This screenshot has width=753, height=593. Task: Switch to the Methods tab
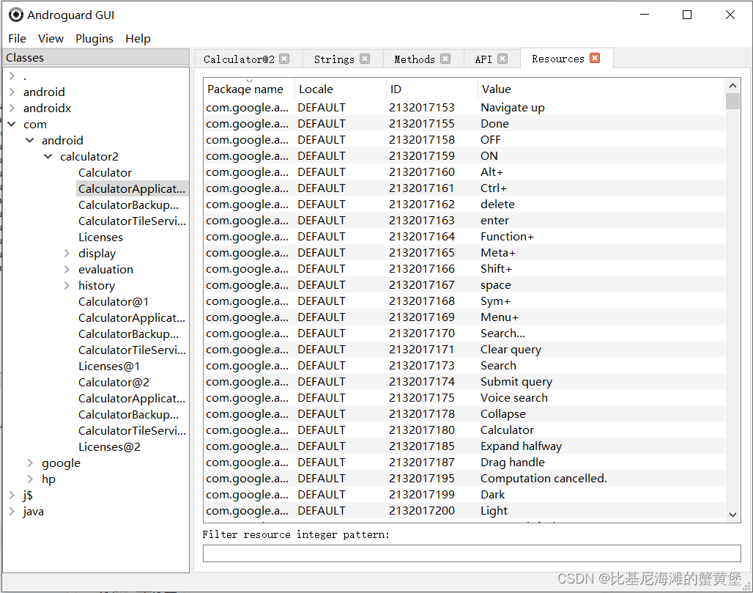415,59
